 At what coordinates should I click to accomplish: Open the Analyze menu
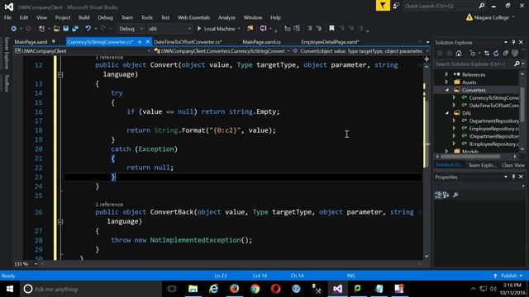coord(226,17)
